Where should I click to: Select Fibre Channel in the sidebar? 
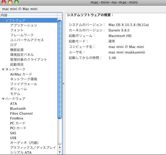pos(21,113)
